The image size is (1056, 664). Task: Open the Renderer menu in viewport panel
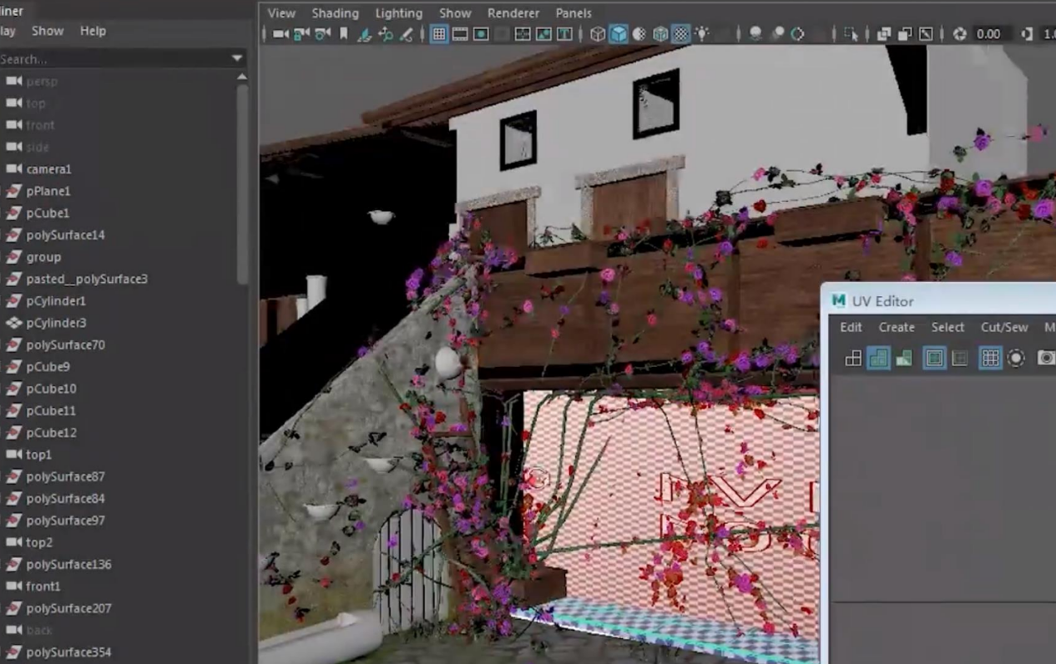[x=513, y=13]
